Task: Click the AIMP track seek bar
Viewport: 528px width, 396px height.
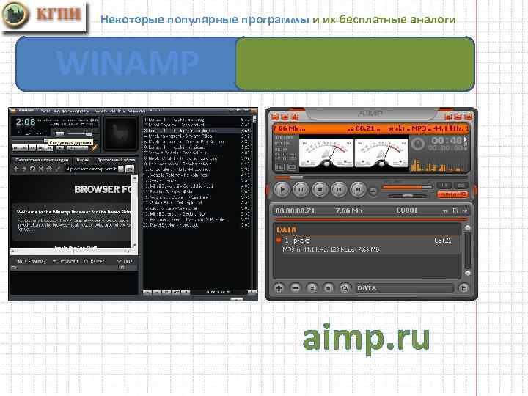Action: pos(371,177)
